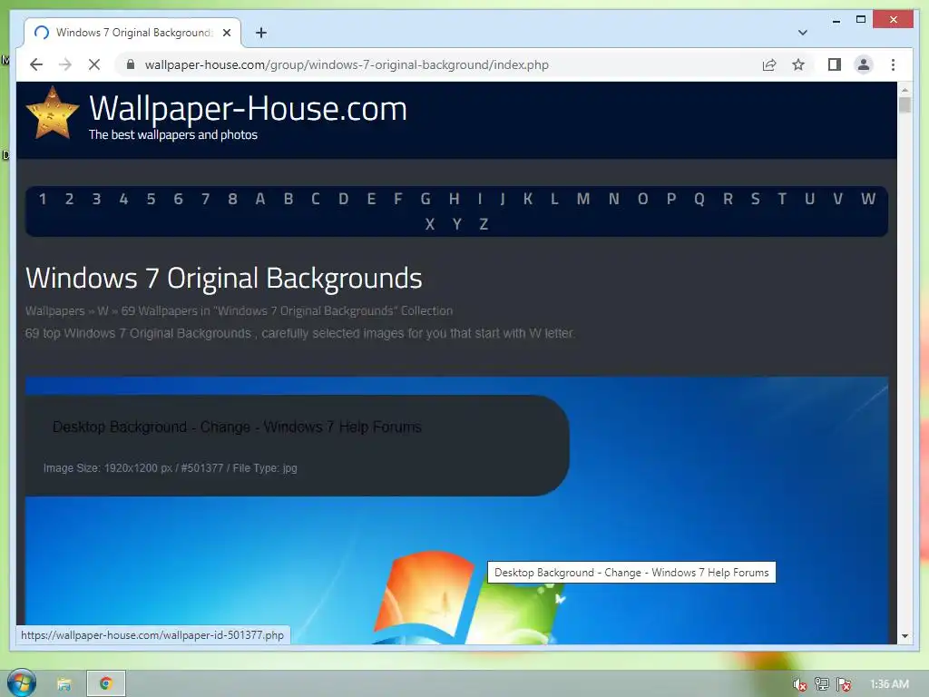Browse wallpapers under number 4
Screen dimensions: 929x697
coord(123,199)
